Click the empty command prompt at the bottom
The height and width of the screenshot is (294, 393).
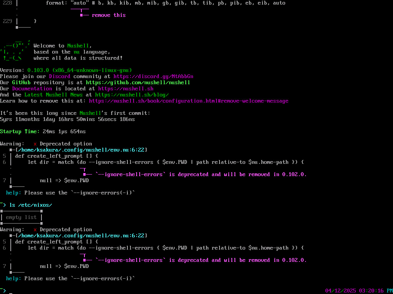point(11,291)
